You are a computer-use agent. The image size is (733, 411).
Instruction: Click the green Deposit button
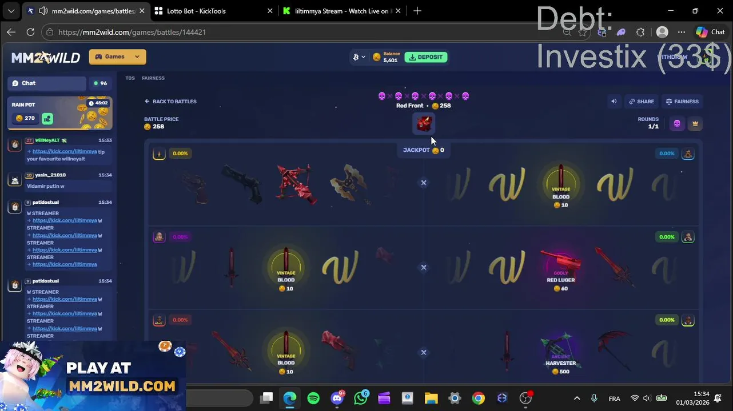tap(426, 57)
